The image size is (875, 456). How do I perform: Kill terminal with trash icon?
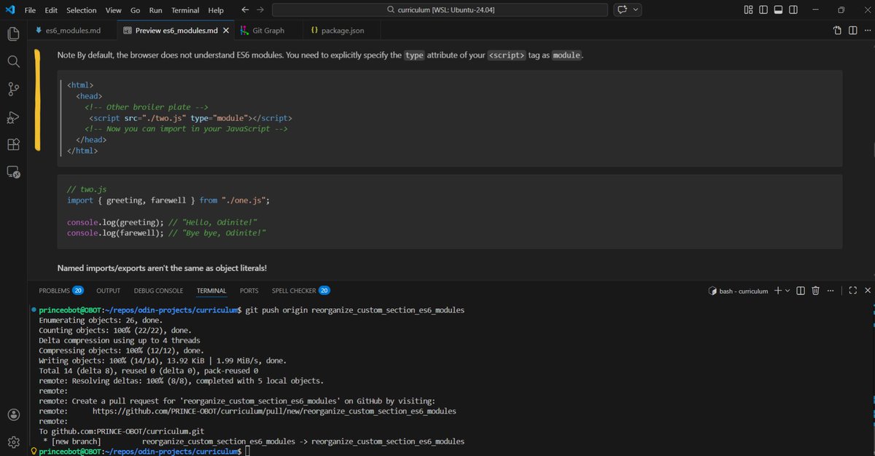point(816,291)
